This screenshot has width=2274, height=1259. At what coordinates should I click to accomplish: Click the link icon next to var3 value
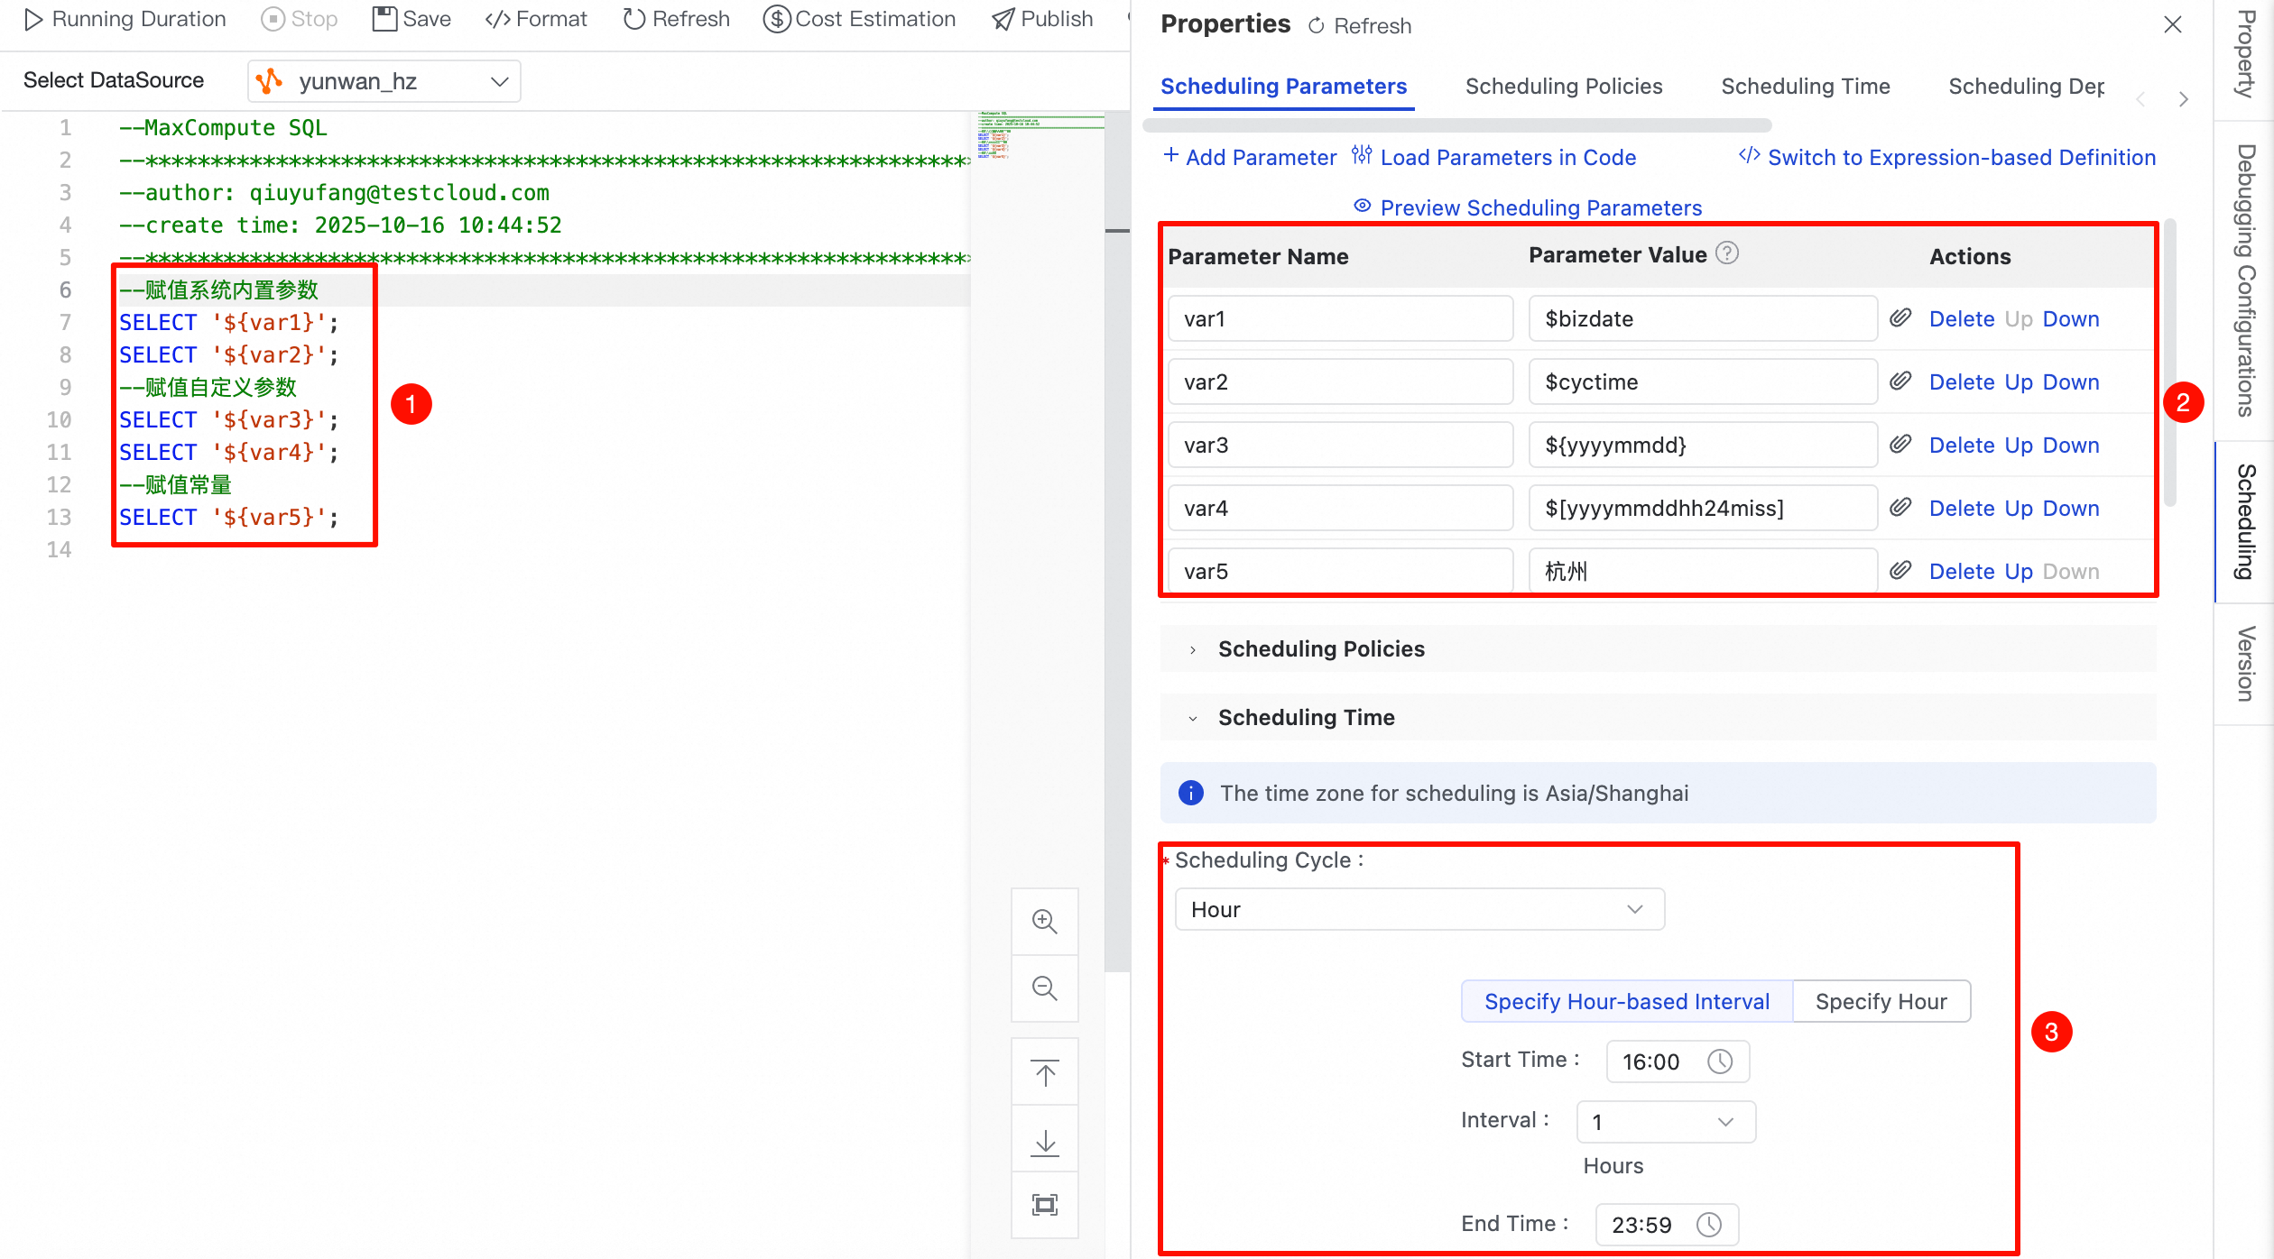pyautogui.click(x=1900, y=445)
